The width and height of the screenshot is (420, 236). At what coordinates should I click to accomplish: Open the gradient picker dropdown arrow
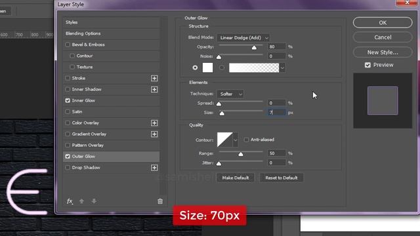282,68
